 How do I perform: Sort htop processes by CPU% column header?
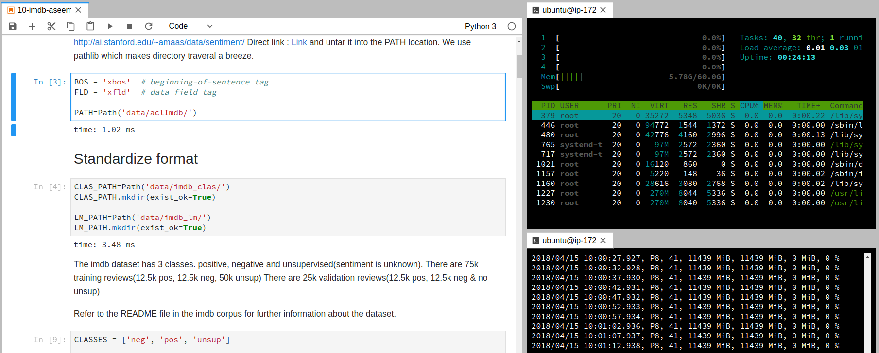click(749, 106)
